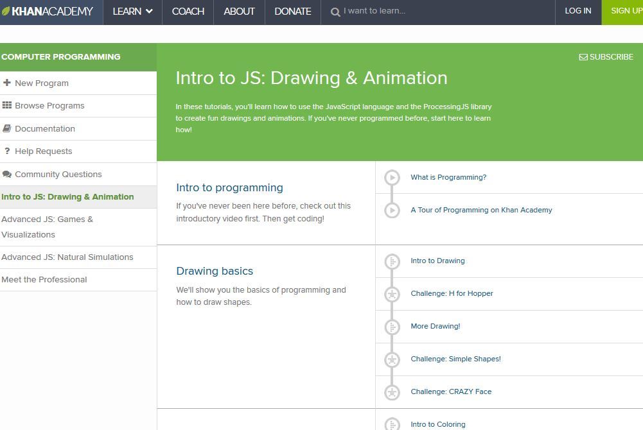Open the What is Programming? video
643x430 pixels.
click(x=448, y=177)
